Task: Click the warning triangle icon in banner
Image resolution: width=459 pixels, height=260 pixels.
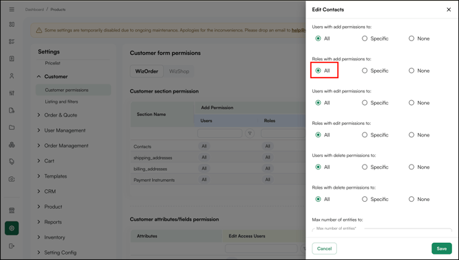Action: coord(39,30)
